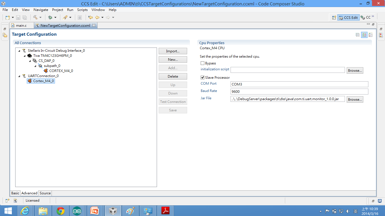
Task: Click the status bar fast view icon
Action: 8,201
